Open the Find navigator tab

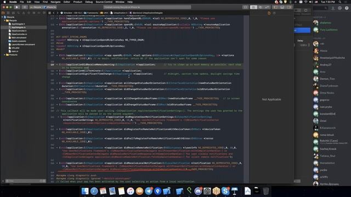(19, 13)
